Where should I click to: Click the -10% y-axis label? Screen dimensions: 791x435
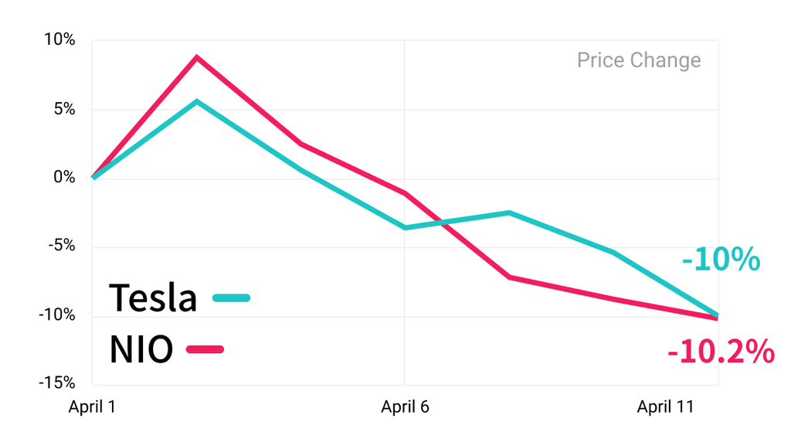point(57,315)
